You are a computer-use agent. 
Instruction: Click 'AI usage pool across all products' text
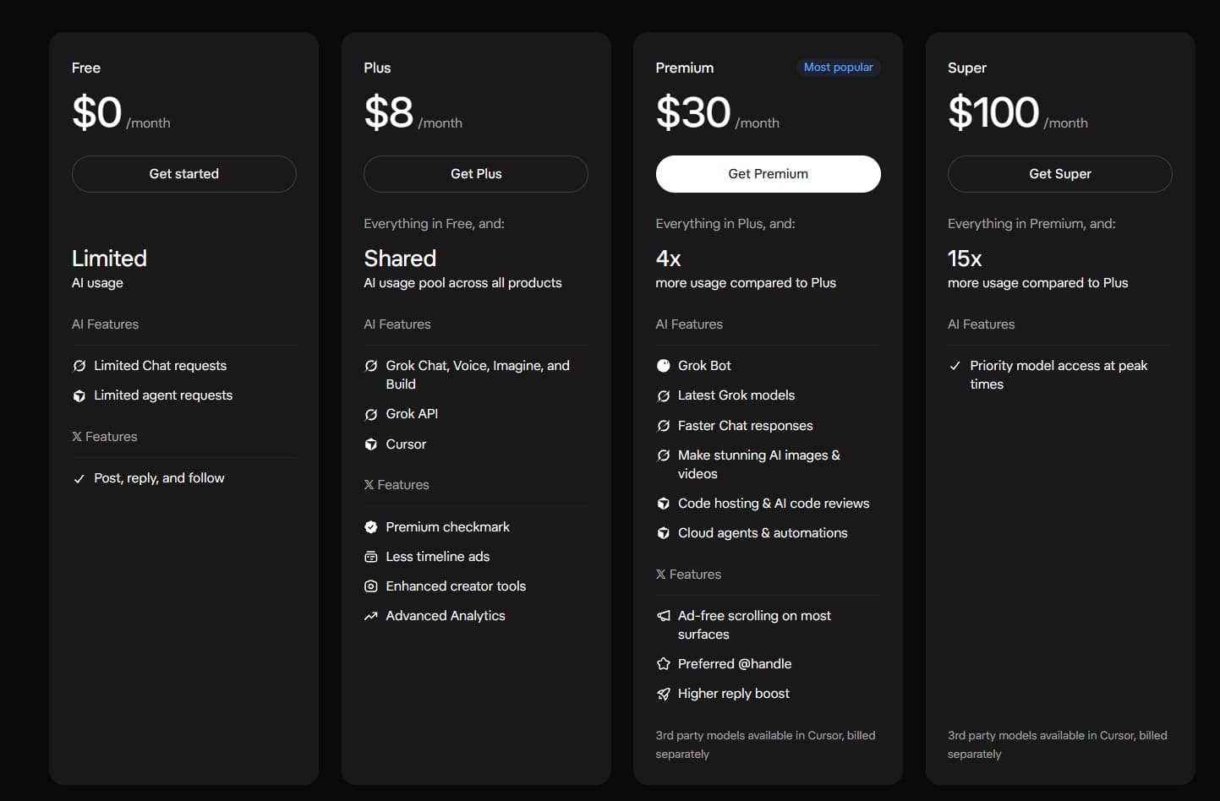click(462, 283)
